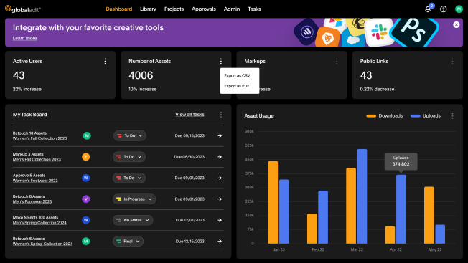Click assignee avatar on Retouch 8 Assets
This screenshot has width=468, height=263.
click(86, 199)
